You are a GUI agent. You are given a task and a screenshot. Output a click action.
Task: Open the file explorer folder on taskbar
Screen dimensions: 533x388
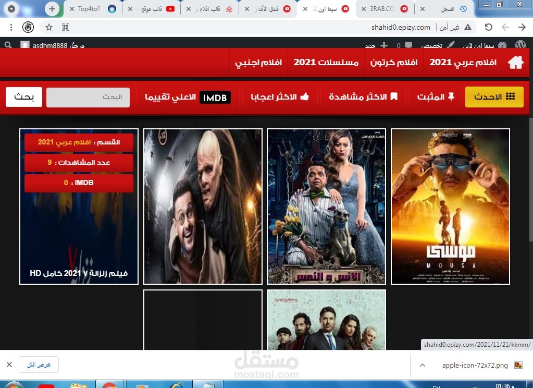pyautogui.click(x=78, y=385)
